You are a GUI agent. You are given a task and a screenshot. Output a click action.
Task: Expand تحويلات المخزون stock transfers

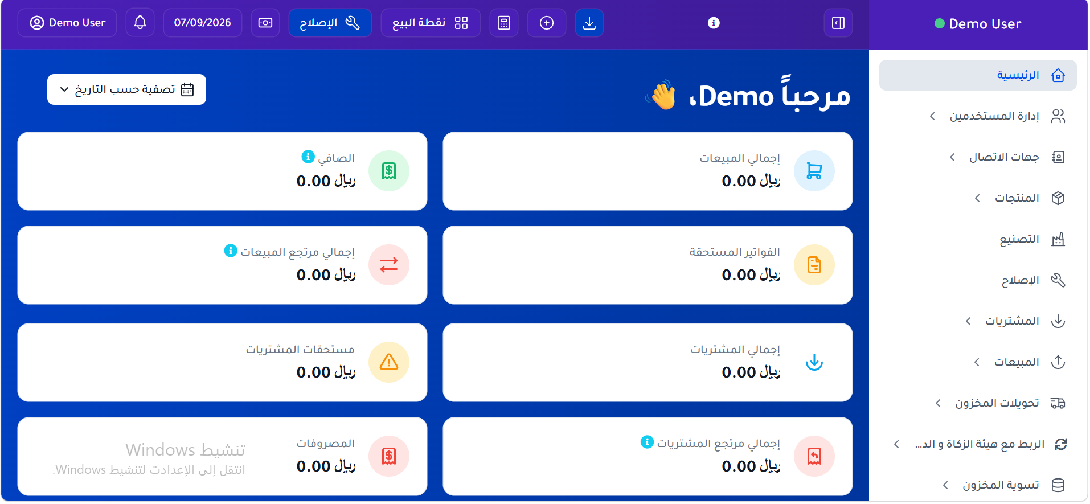click(978, 403)
